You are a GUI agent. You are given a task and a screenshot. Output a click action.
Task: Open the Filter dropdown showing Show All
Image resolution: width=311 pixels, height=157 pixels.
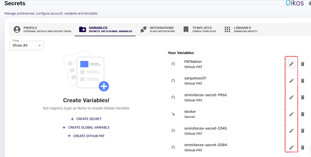(26, 45)
